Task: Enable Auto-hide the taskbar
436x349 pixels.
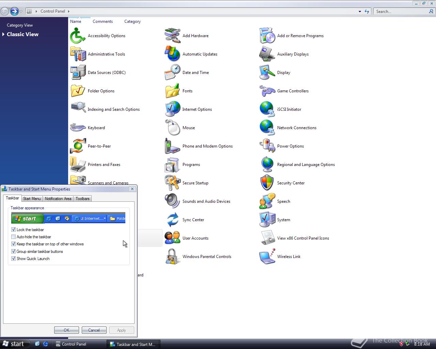Action: (x=14, y=237)
